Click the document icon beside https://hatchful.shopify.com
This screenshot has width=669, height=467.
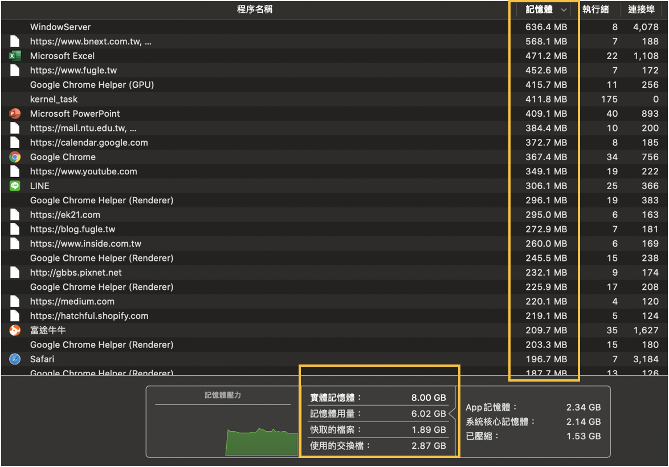coord(15,316)
